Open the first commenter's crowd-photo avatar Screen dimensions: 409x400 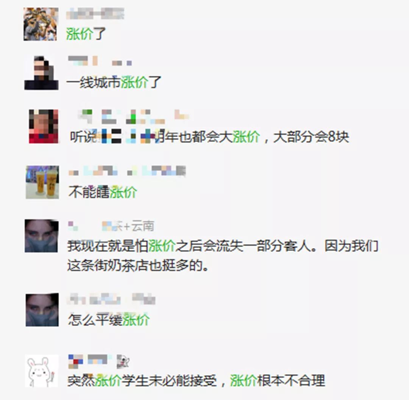pyautogui.click(x=41, y=24)
